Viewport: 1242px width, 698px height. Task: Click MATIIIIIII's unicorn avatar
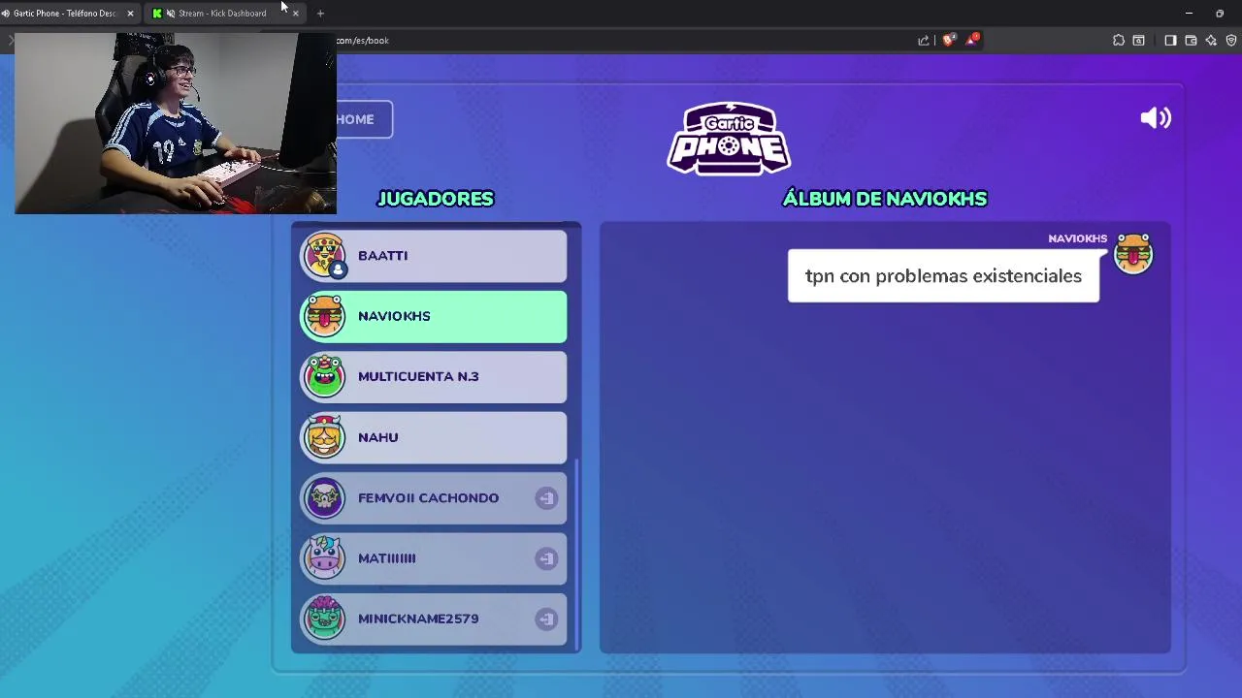tap(324, 558)
